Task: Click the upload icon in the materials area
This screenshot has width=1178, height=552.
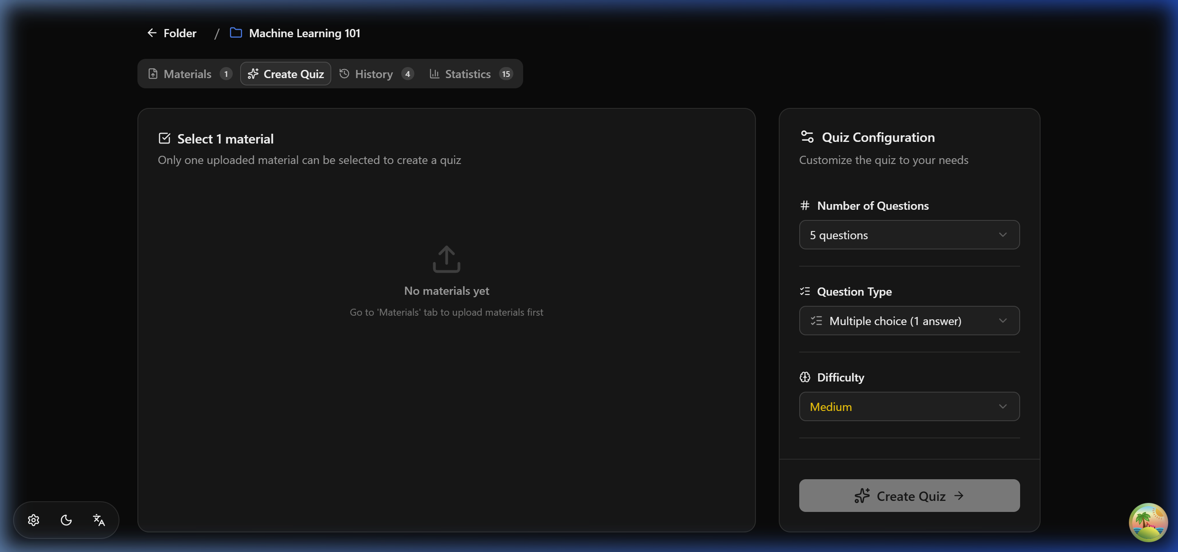Action: [x=446, y=259]
